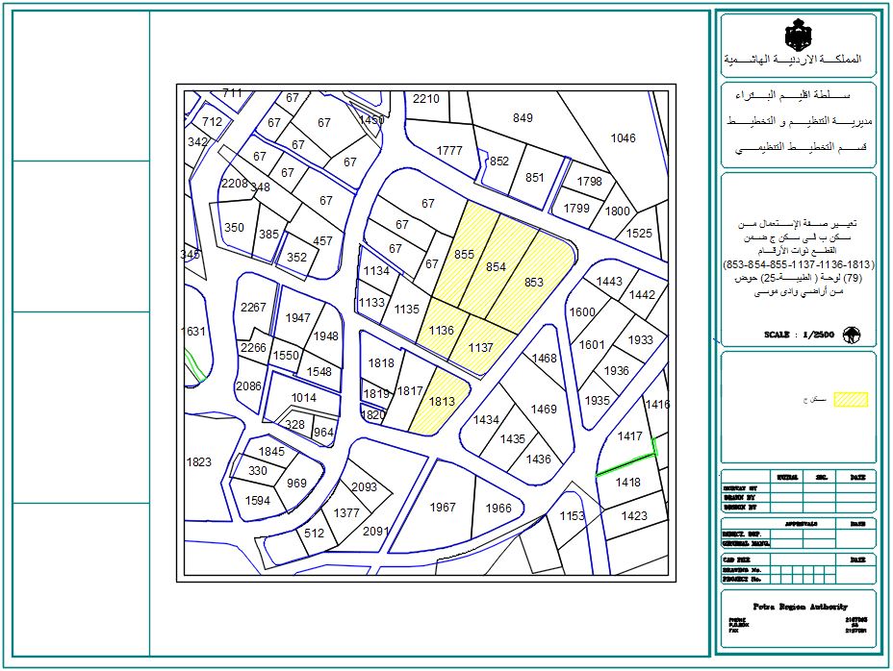Select parcel 1014 inside the blue outline

coord(303,397)
